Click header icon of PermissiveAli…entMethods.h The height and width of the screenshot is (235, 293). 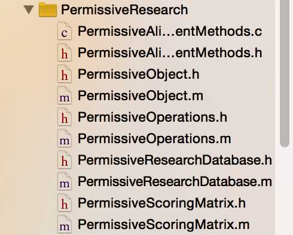pos(65,52)
